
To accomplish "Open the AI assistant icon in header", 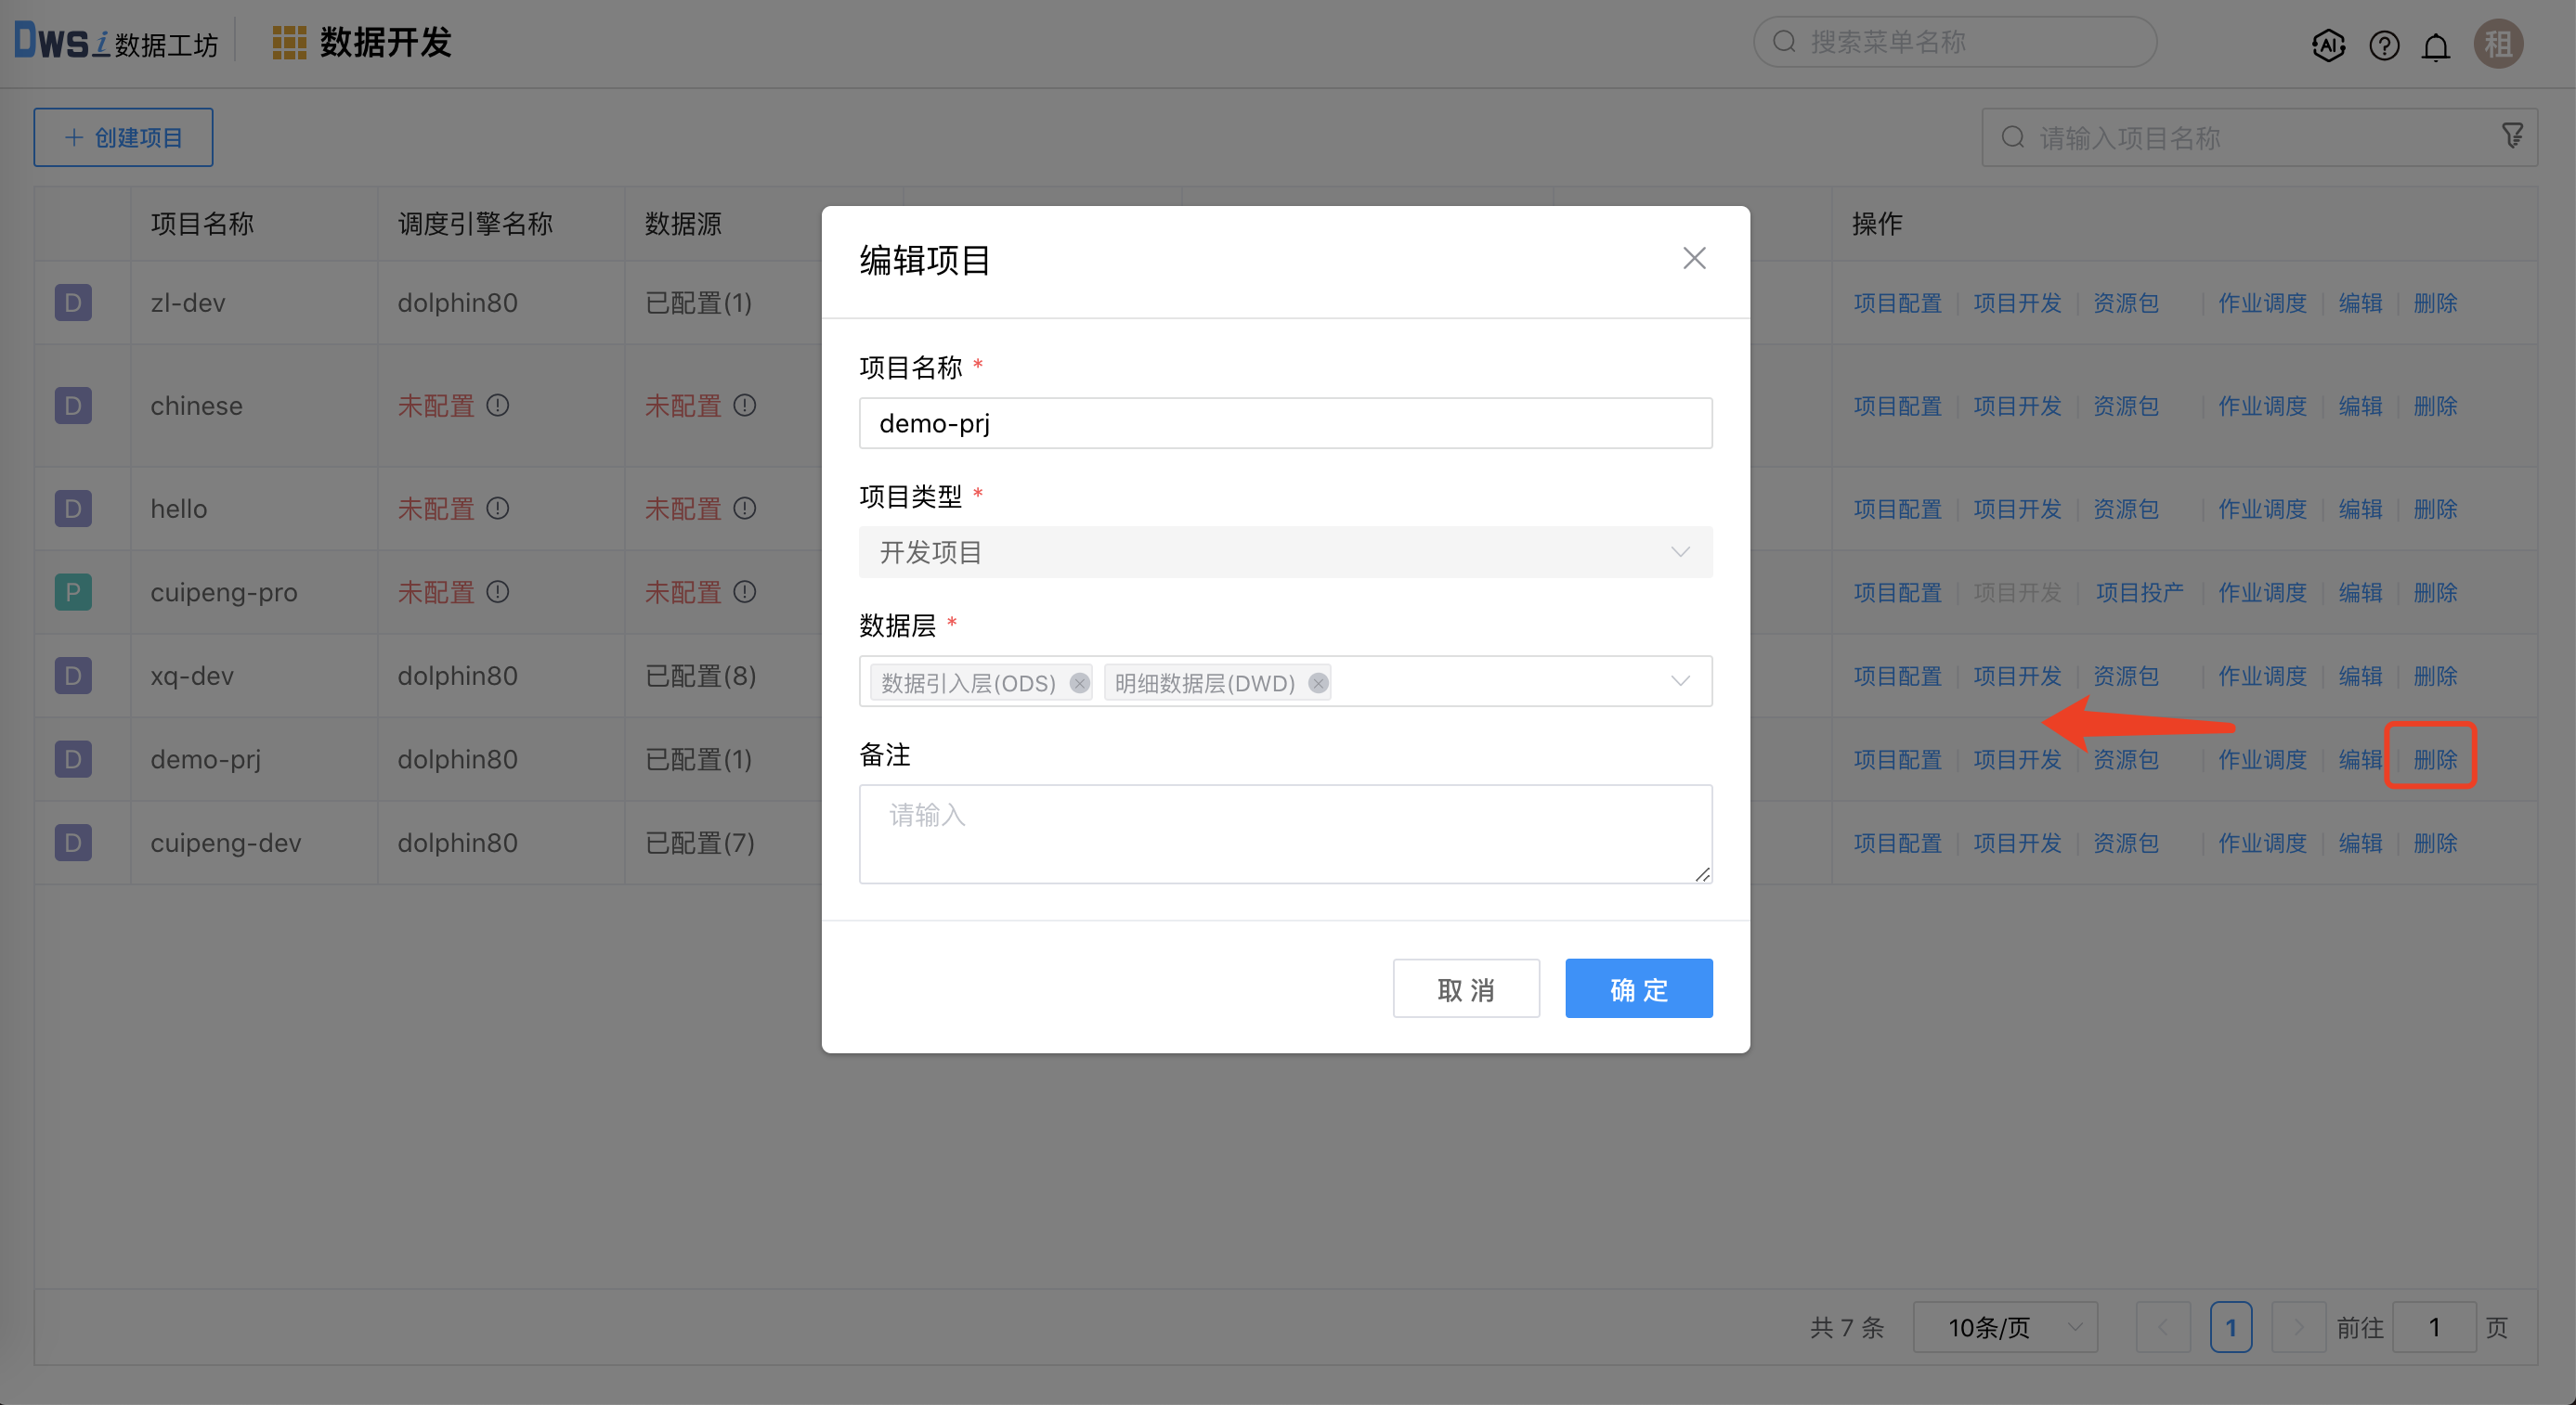I will click(2328, 45).
